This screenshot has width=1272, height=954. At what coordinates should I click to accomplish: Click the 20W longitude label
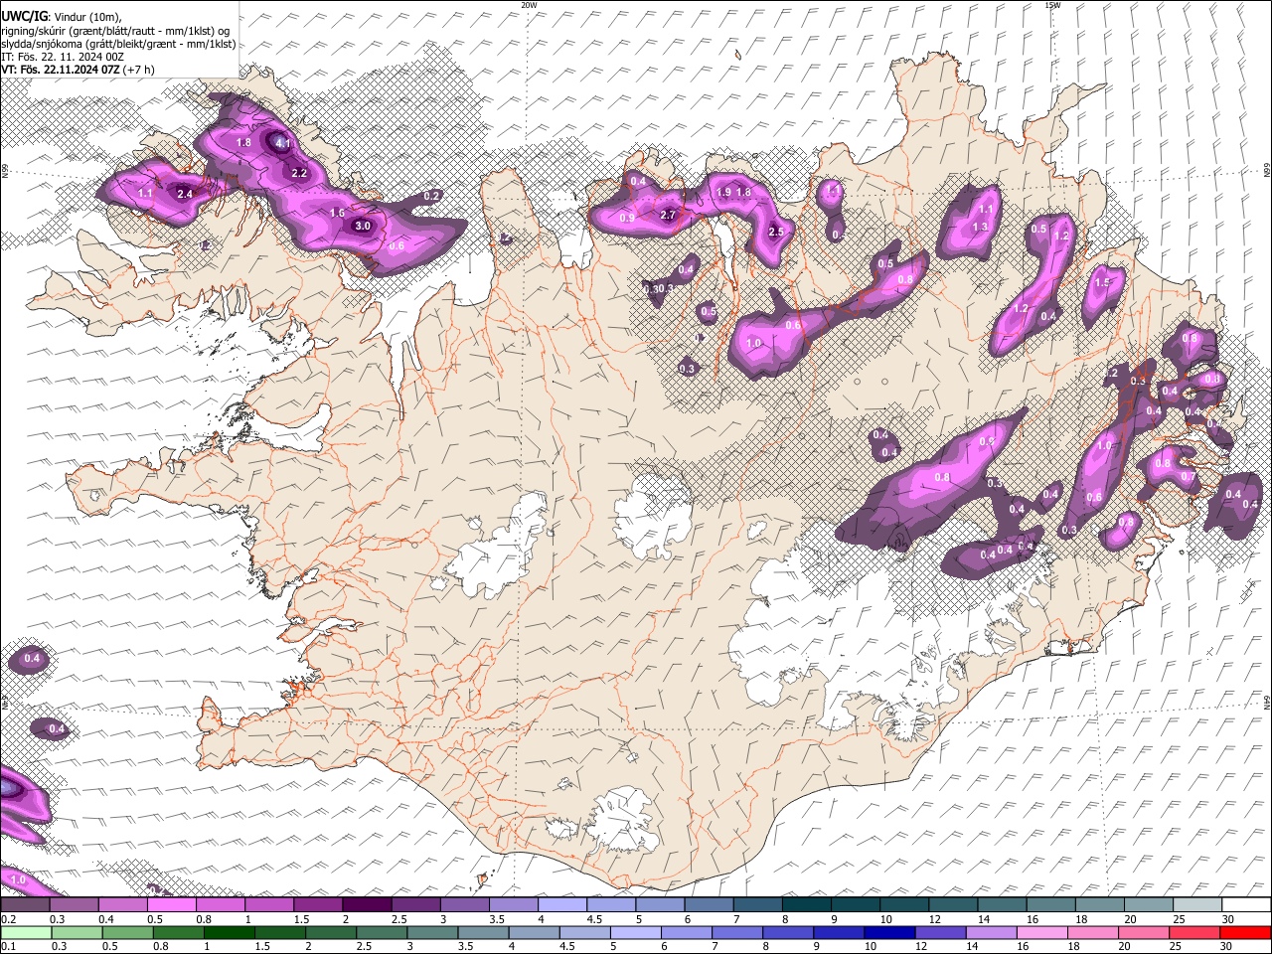[529, 5]
